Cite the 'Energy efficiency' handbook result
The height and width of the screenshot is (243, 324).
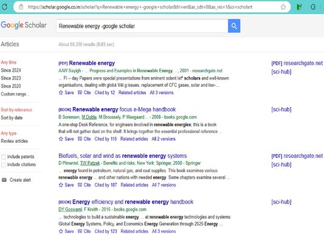tap(84, 231)
